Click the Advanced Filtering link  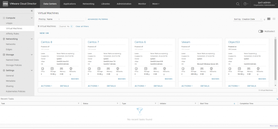(x=98, y=19)
